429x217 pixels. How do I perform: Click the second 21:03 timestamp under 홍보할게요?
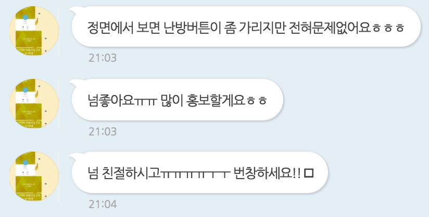pyautogui.click(x=103, y=131)
